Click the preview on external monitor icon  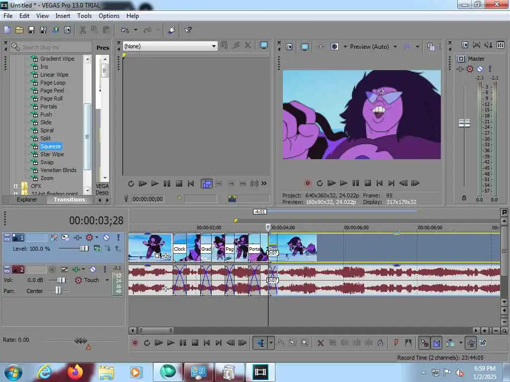point(305,47)
